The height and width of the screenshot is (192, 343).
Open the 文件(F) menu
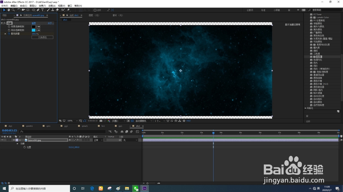tap(4, 6)
